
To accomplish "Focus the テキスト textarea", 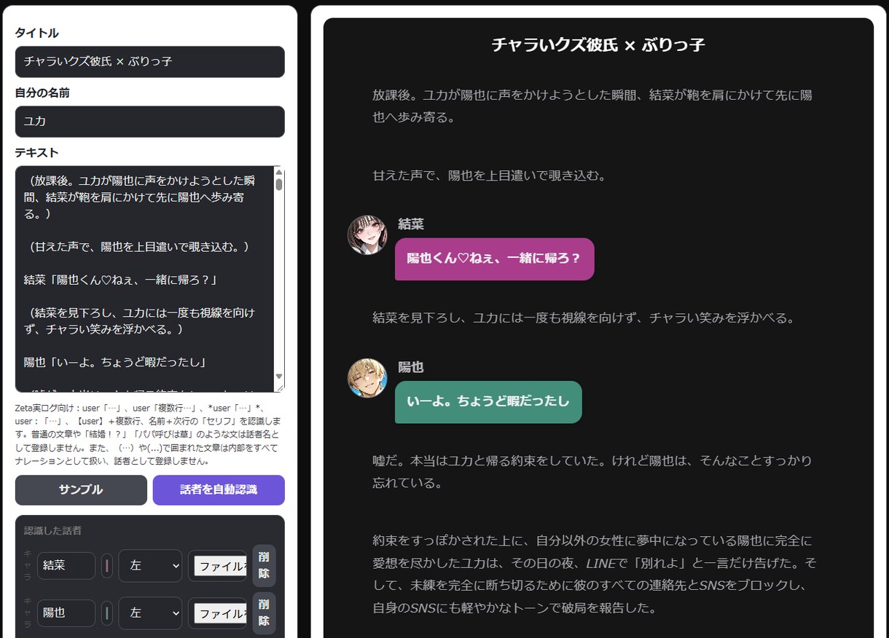I will (149, 279).
